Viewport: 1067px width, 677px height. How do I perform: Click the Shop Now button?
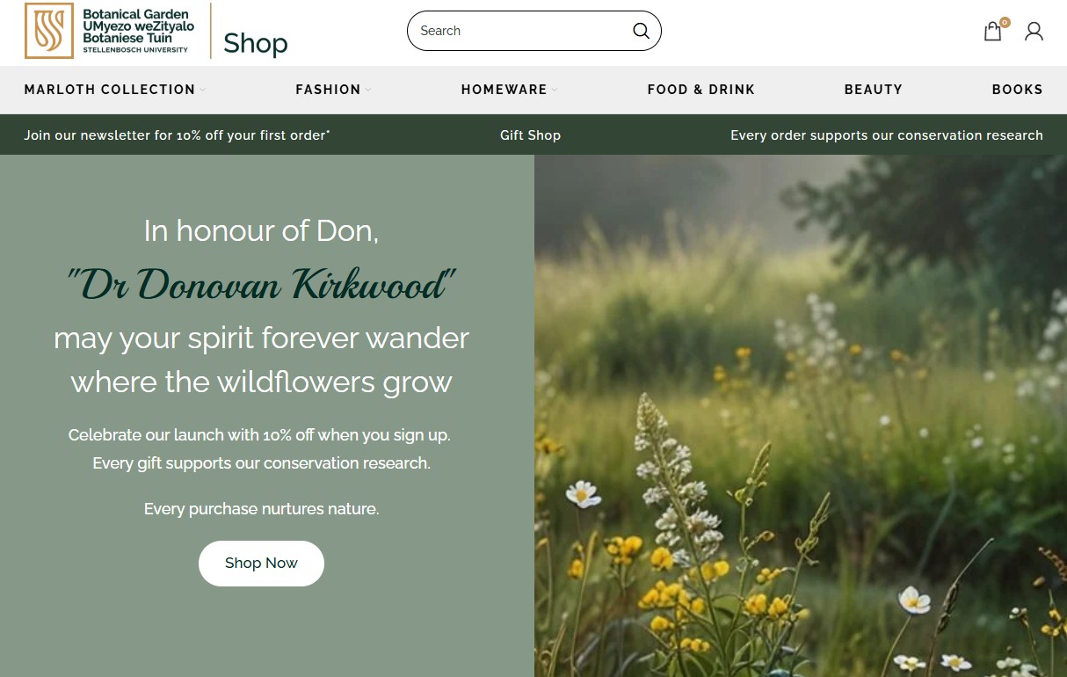tap(261, 564)
